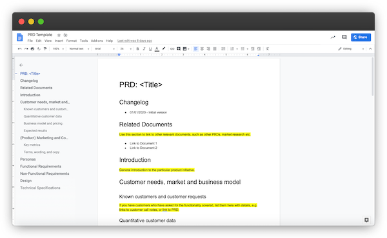Open the File menu
387x238 pixels.
click(x=30, y=41)
